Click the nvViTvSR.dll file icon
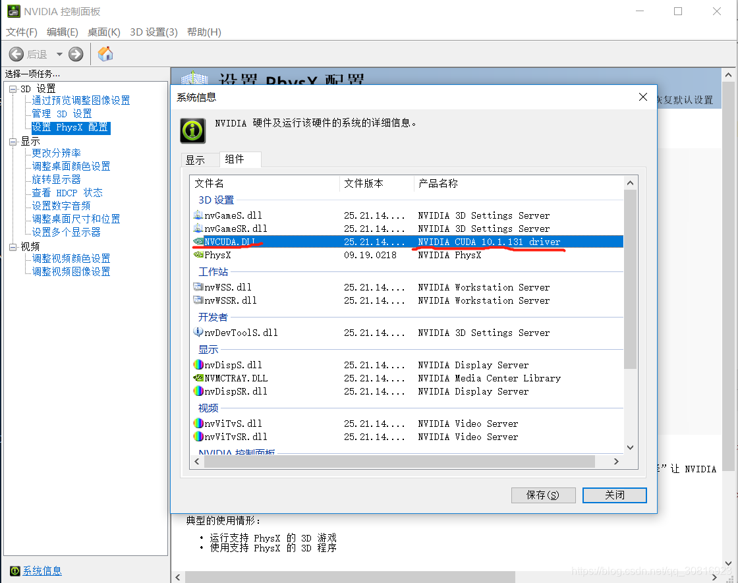This screenshot has width=738, height=583. [x=198, y=437]
